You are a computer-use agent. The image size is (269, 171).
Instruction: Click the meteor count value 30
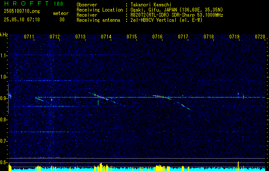click(62, 20)
